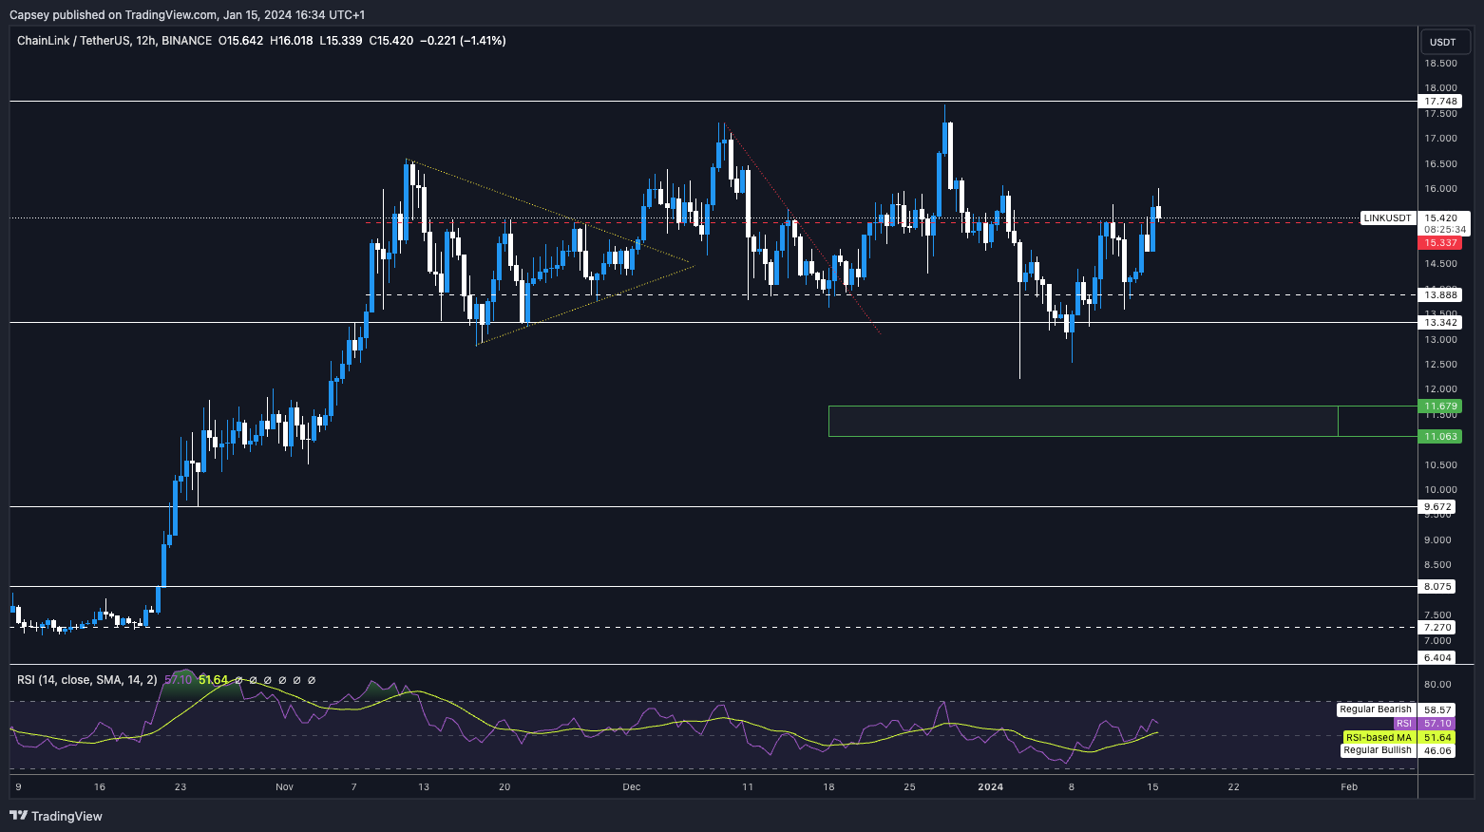The height and width of the screenshot is (832, 1484).
Task: Select the 13.888 dashed line price label
Action: [1440, 295]
